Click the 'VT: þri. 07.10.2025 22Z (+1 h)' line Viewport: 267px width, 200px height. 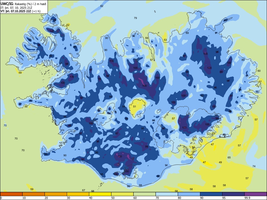[21, 11]
